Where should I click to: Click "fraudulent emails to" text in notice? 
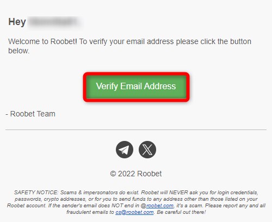pyautogui.click(x=90, y=212)
